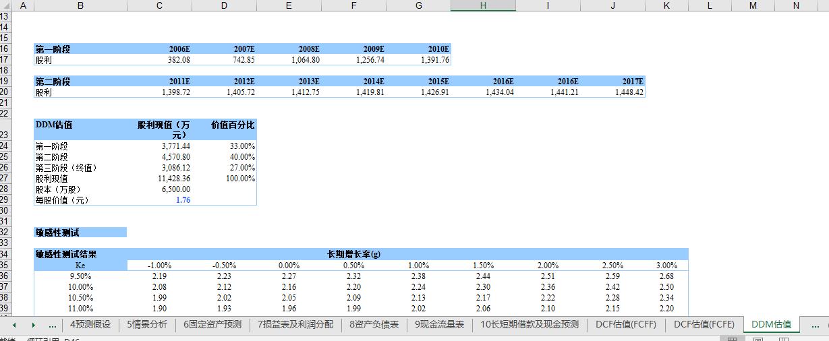Screen dimensions: 829x341
Task: Select column C header
Action: (x=159, y=5)
